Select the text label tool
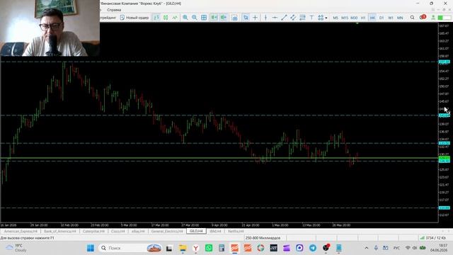Screen dimensions: 453x255 click(311, 18)
